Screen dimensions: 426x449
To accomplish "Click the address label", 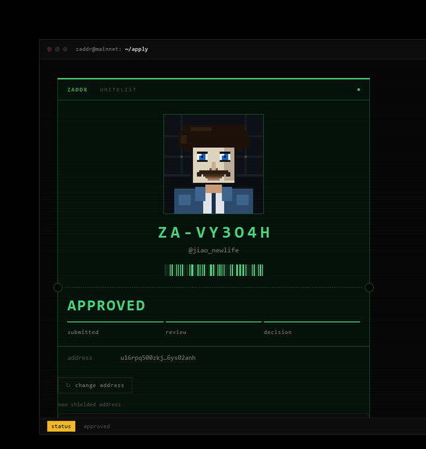I will point(80,358).
